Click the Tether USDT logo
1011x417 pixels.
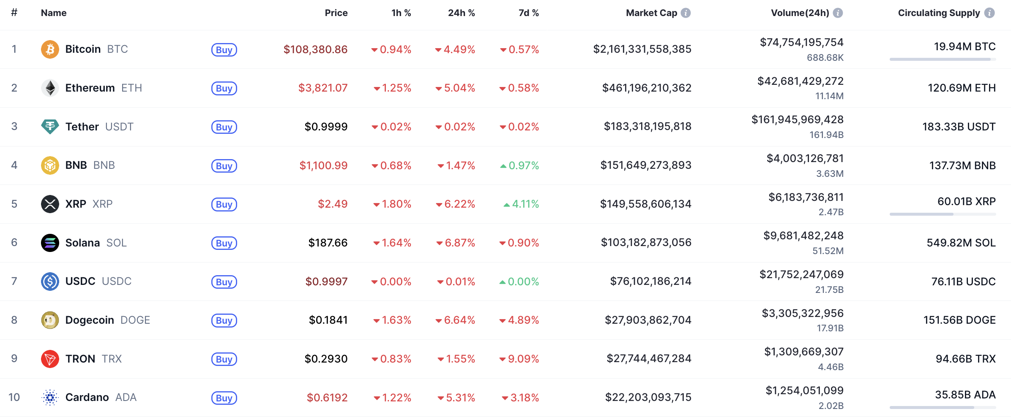[x=50, y=127]
